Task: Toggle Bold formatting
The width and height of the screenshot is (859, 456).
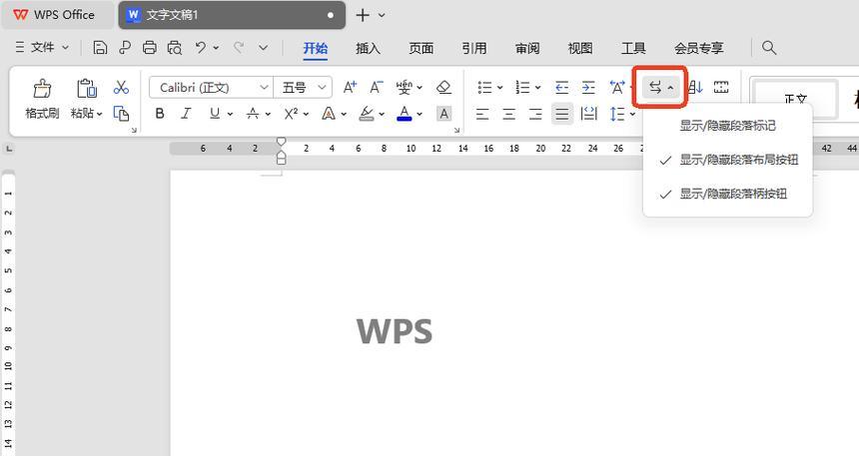Action: click(x=160, y=114)
